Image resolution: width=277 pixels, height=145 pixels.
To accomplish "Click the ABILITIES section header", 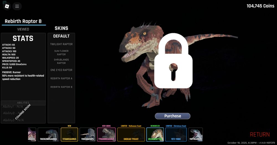I will point(23,103).
